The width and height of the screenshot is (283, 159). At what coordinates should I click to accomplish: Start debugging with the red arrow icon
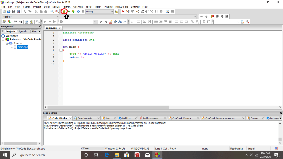(x=123, y=11)
